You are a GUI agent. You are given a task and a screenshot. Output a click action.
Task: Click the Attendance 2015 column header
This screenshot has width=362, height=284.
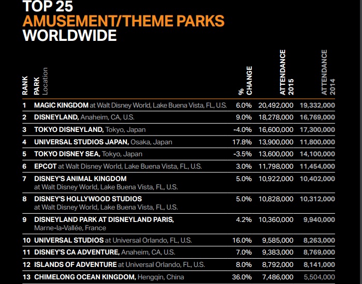286,72
